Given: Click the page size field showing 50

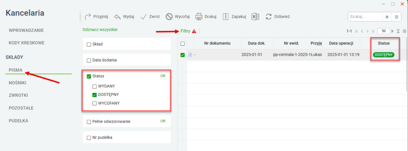Looking at the screenshot, I should click(x=384, y=31).
